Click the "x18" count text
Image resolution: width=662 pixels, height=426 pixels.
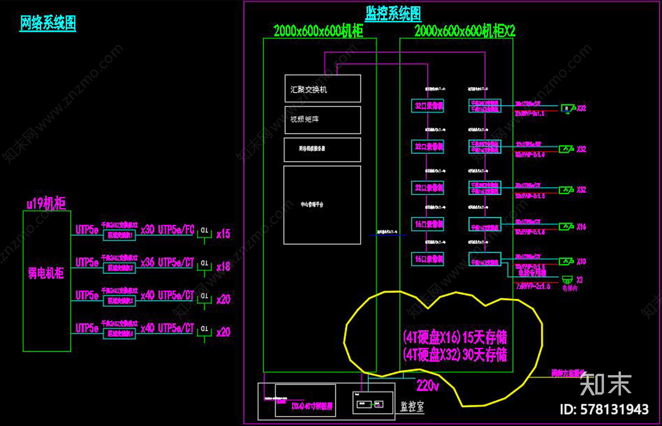[223, 267]
